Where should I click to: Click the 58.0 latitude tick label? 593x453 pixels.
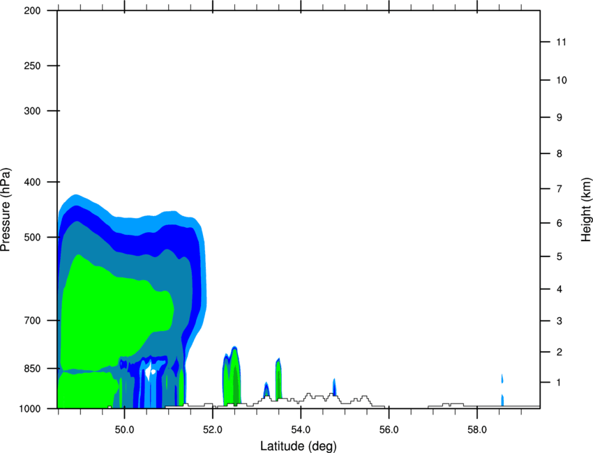coord(477,430)
